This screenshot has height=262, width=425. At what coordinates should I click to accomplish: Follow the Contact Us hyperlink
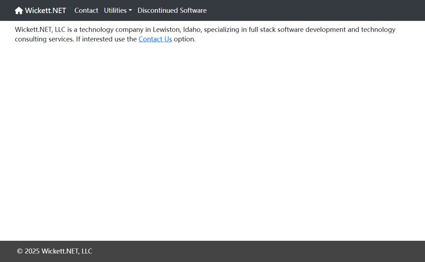(155, 39)
